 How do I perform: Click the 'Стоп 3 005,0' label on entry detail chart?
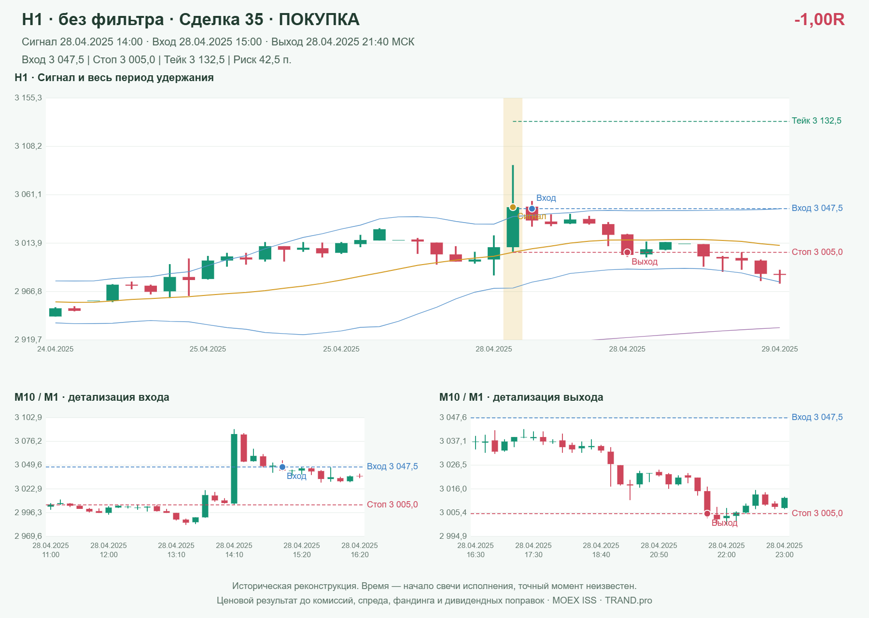pos(392,505)
